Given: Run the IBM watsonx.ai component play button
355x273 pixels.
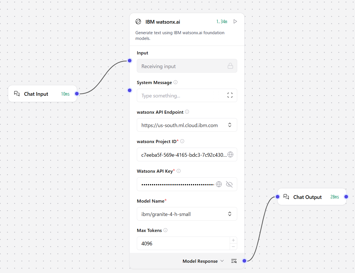Looking at the screenshot, I should pyautogui.click(x=235, y=21).
